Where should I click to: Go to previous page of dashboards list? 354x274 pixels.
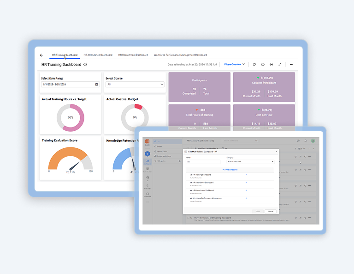(309, 149)
